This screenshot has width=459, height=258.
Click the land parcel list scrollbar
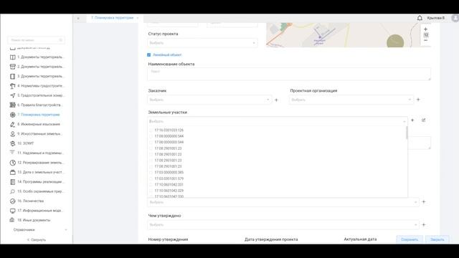[407, 133]
